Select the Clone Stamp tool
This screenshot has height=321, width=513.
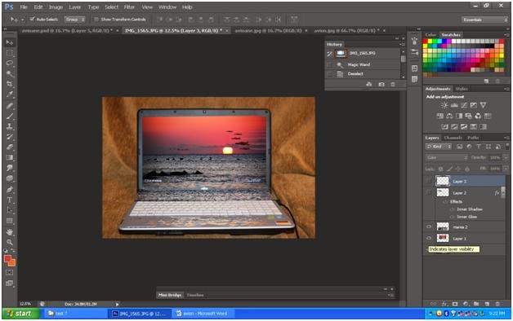pos(10,126)
